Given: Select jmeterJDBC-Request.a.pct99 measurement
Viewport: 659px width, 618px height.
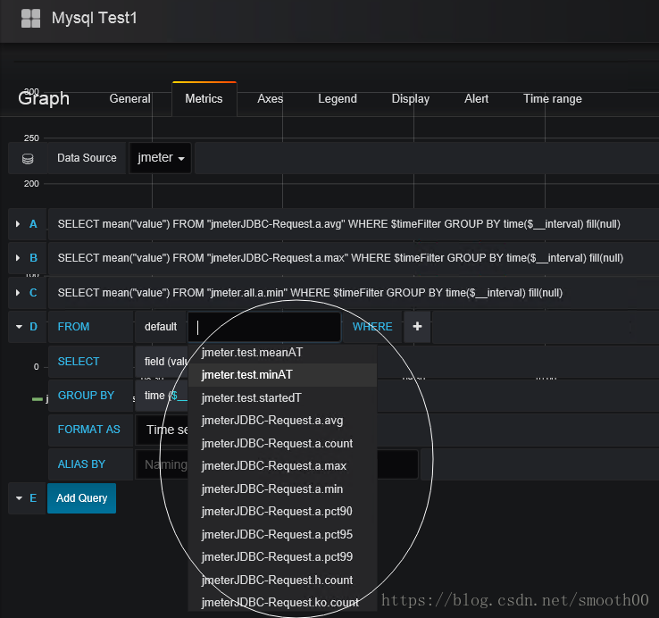Looking at the screenshot, I should click(282, 556).
